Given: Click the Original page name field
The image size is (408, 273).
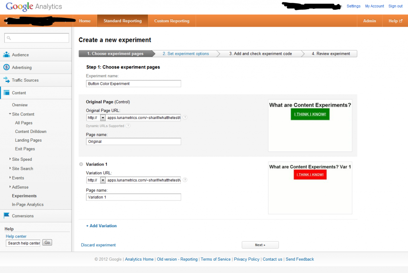Looking at the screenshot, I should pos(133,141).
